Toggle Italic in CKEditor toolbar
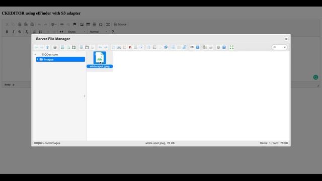The height and width of the screenshot is (181, 322). click(14, 32)
